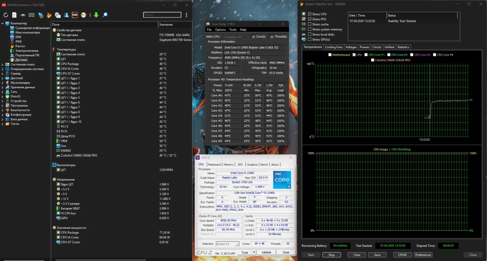The width and height of the screenshot is (487, 261).
Task: Click Validate in CPU-Z
Action: pos(267,252)
